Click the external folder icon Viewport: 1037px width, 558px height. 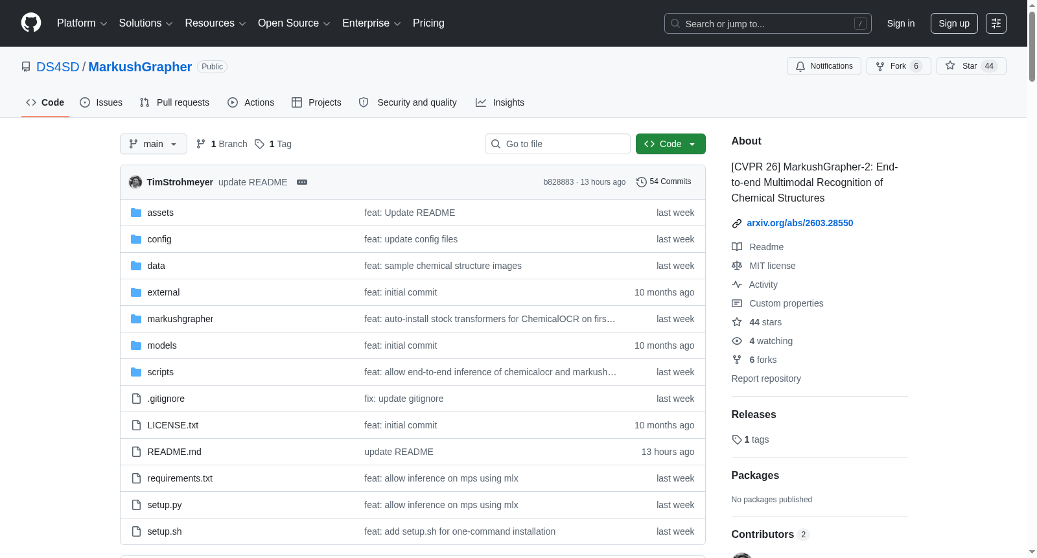(136, 292)
